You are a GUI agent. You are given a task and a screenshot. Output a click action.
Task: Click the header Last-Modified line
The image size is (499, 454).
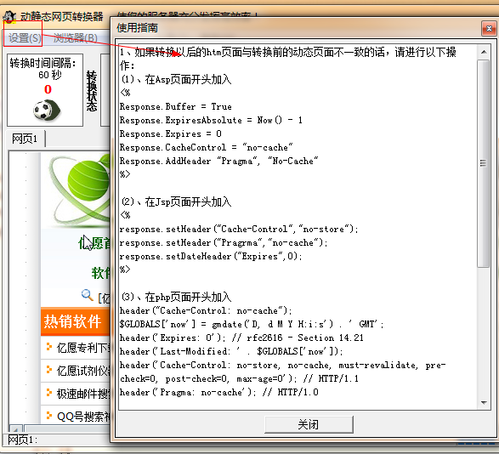[x=231, y=351]
